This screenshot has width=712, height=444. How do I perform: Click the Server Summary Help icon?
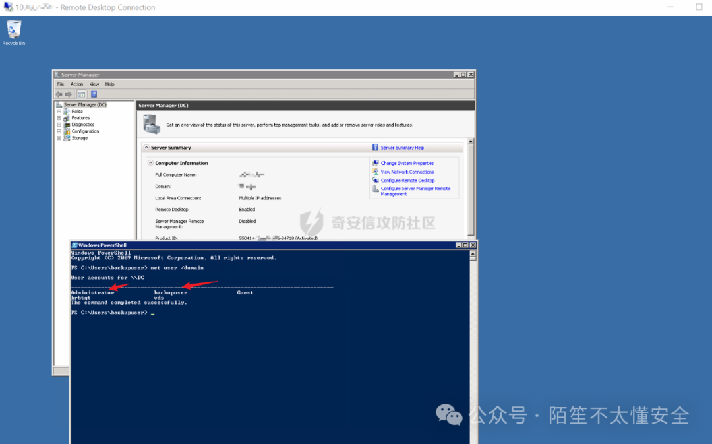click(x=375, y=147)
